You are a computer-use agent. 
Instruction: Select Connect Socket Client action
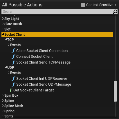point(35,56)
